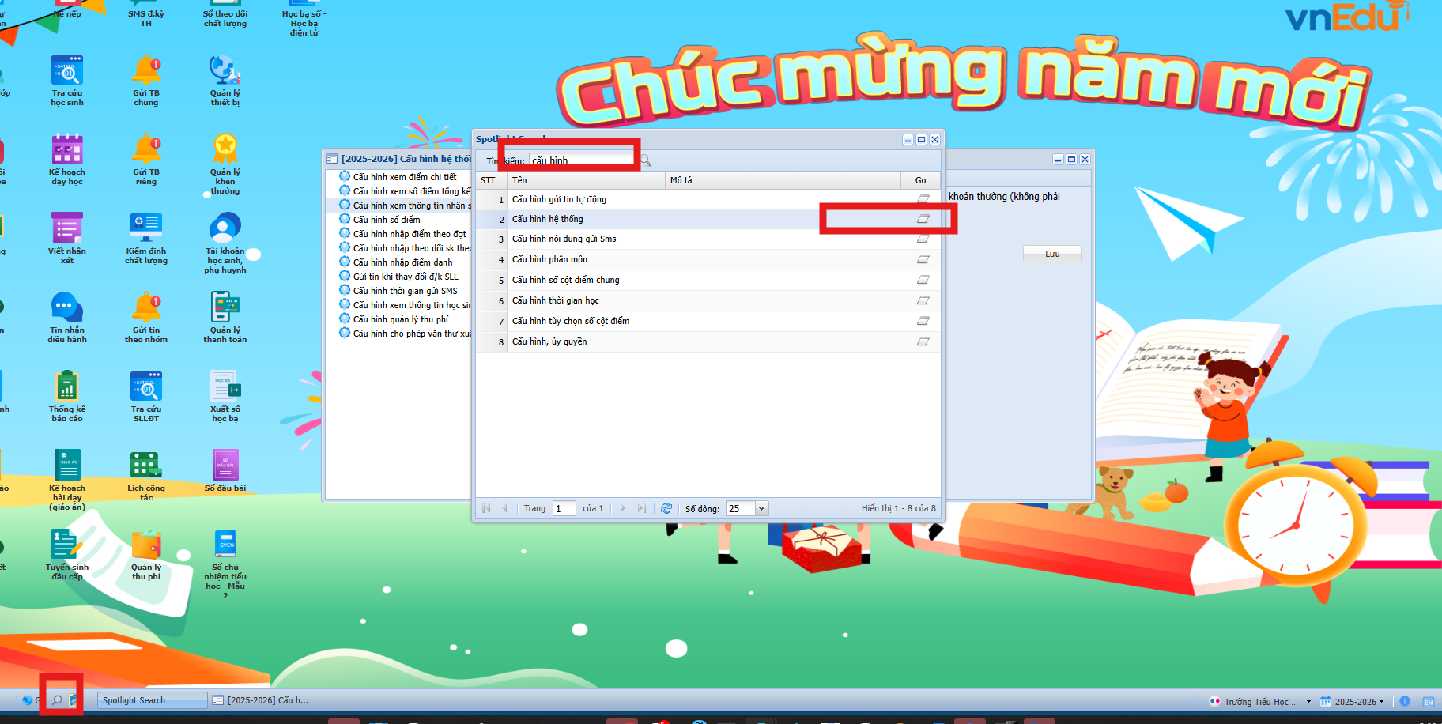1442x724 pixels.
Task: Click Go icon for Cấu hình, ủy quyền row
Action: click(923, 341)
